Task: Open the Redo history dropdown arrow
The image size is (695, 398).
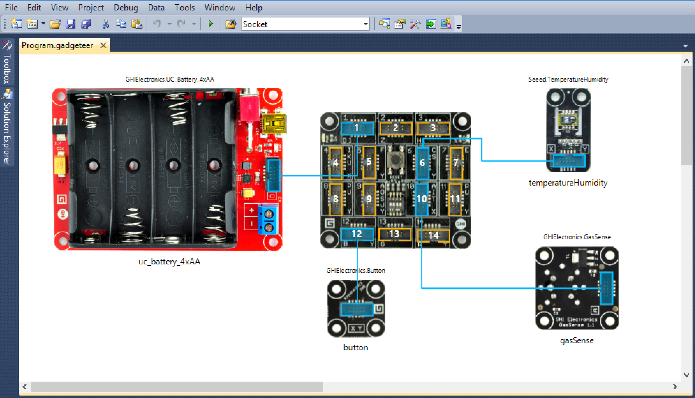Action: (x=194, y=24)
